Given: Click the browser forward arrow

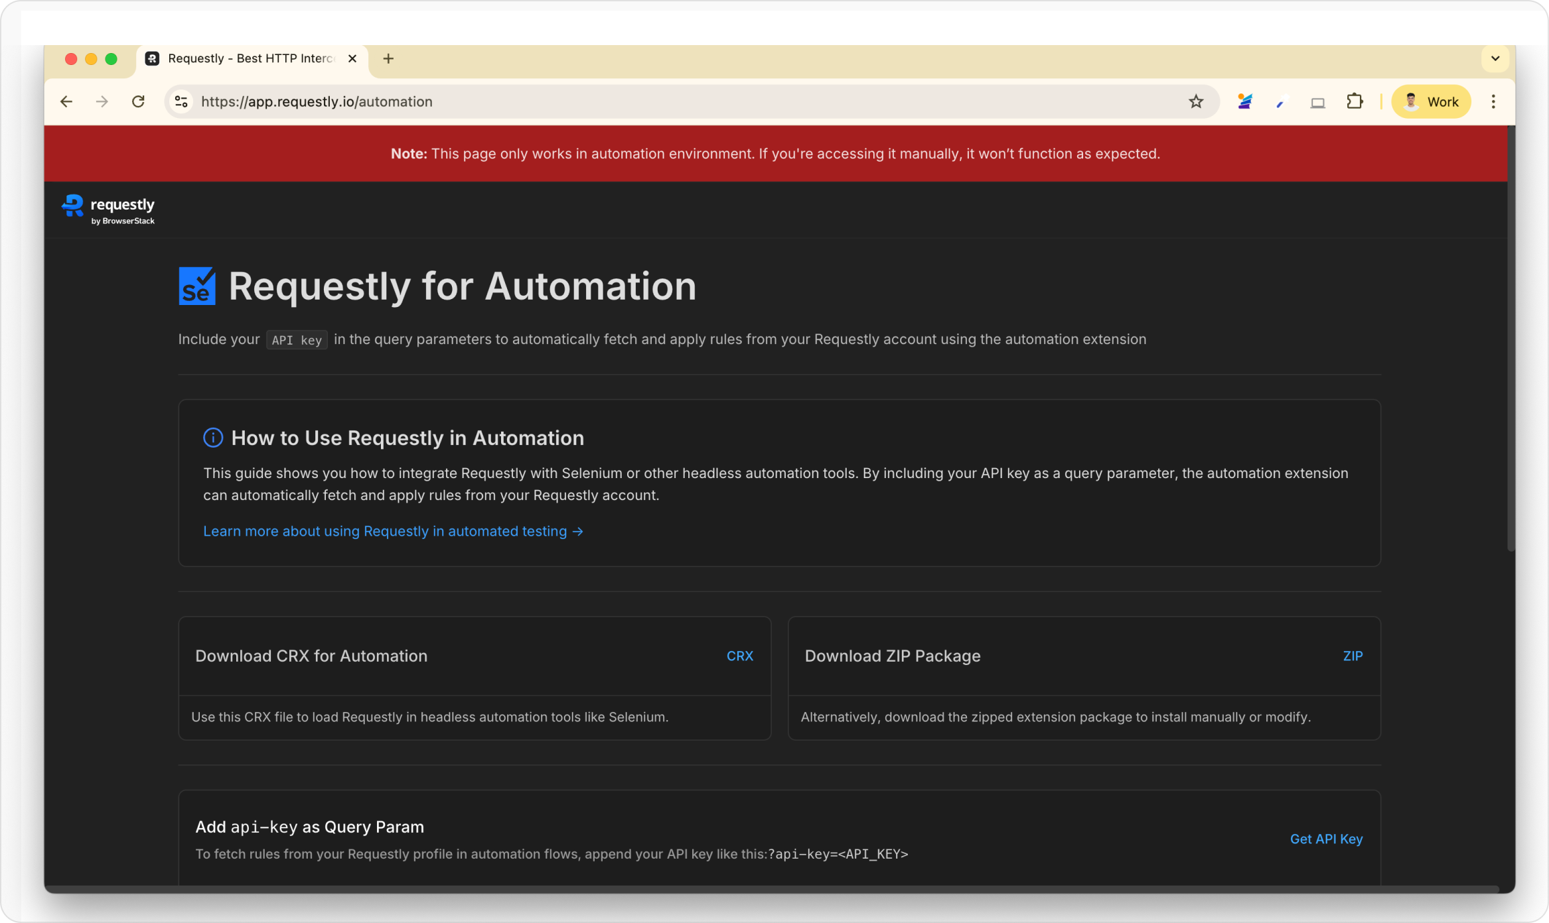Looking at the screenshot, I should pos(102,101).
